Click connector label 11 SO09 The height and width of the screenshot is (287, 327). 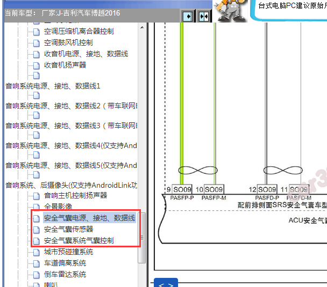tap(295, 189)
